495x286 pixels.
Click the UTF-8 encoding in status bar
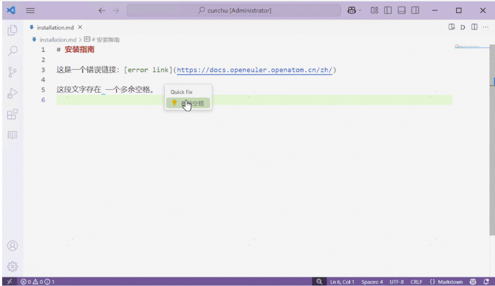pyautogui.click(x=396, y=282)
